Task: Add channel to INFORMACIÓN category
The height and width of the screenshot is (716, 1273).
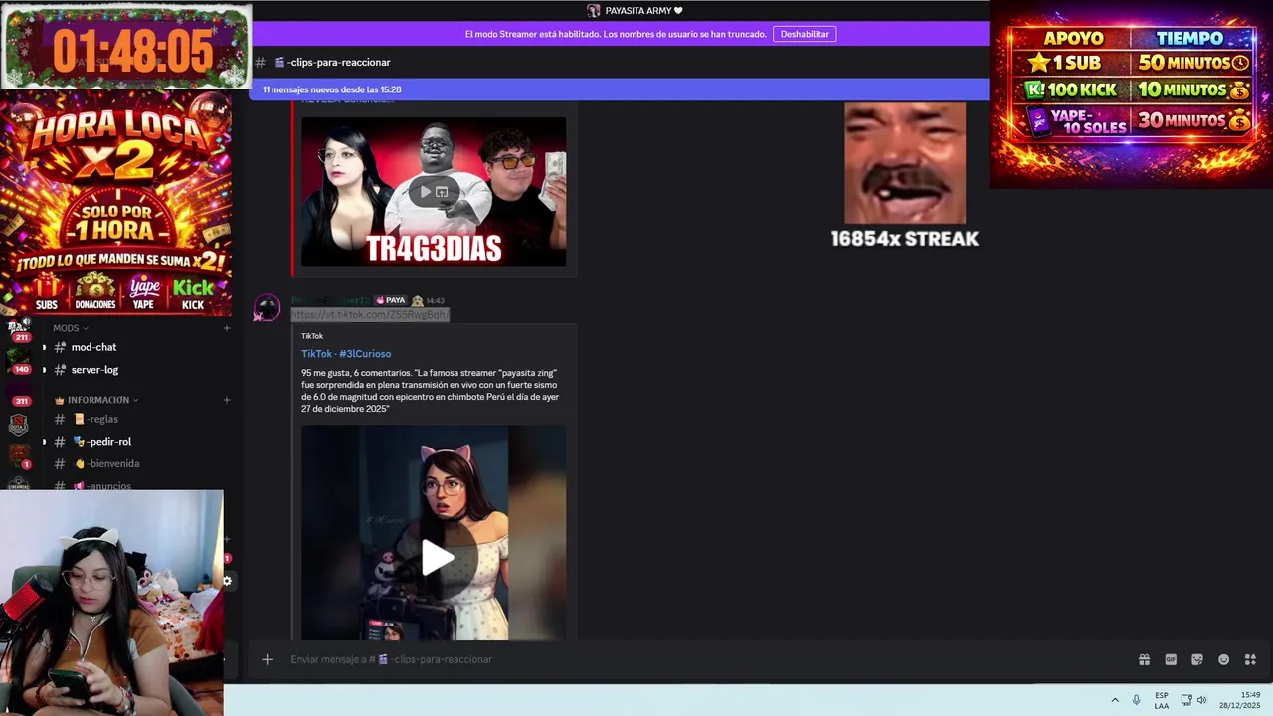Action: pos(227,400)
